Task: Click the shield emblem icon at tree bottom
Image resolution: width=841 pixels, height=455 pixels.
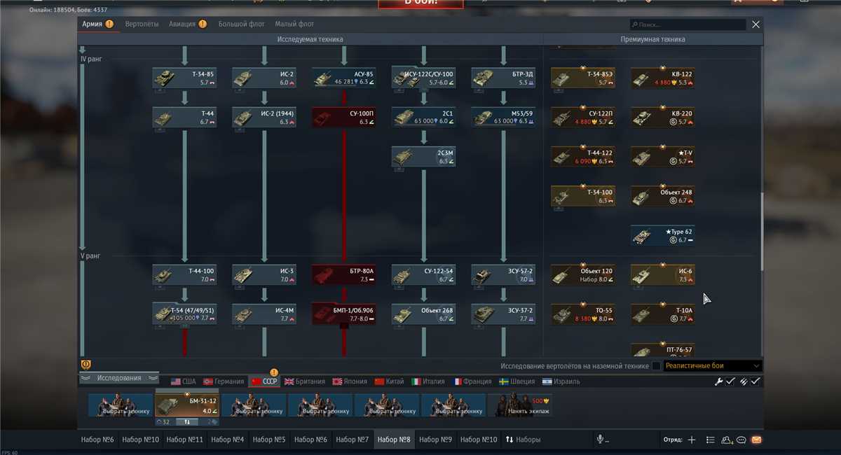Action: click(x=86, y=365)
